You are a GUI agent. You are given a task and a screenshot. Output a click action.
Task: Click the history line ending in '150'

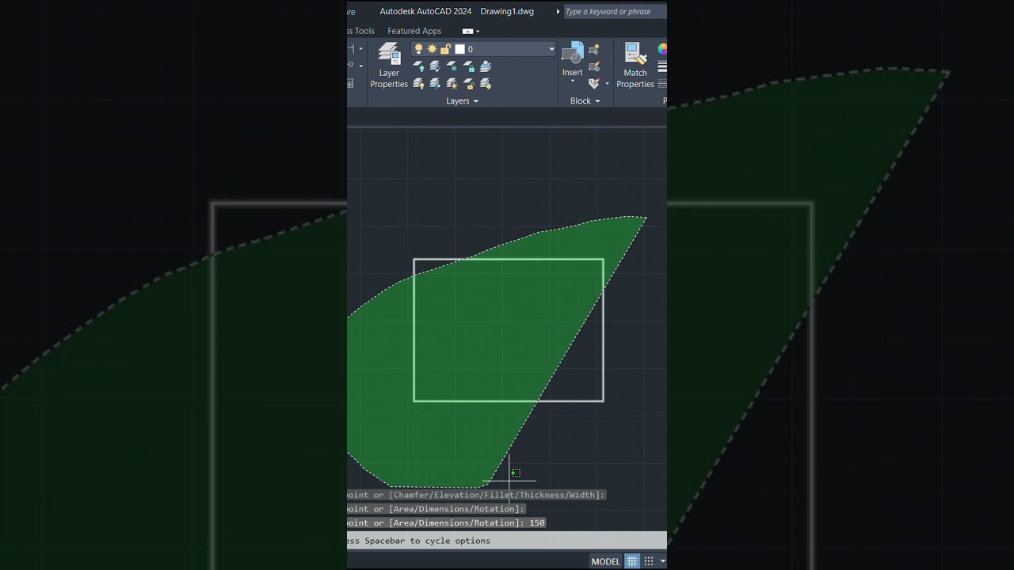coord(446,523)
